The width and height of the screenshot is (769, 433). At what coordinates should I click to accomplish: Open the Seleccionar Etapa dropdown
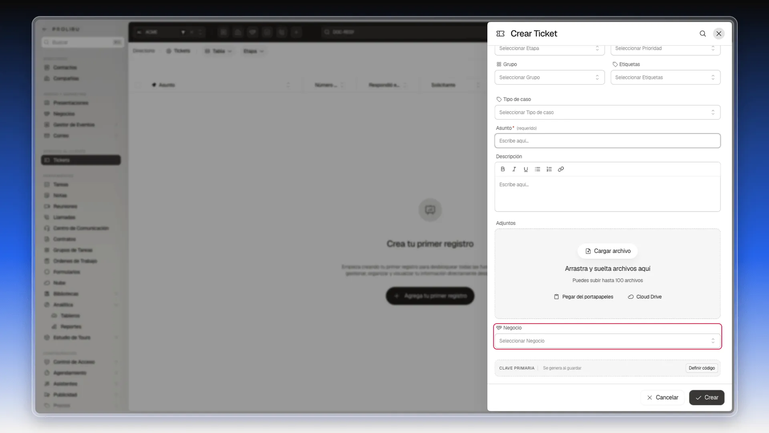[550, 49]
